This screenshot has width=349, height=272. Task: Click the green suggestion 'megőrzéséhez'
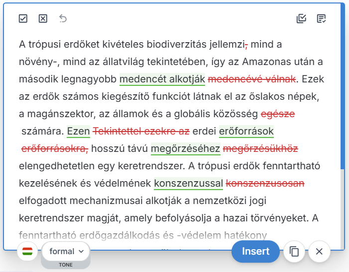(185, 149)
